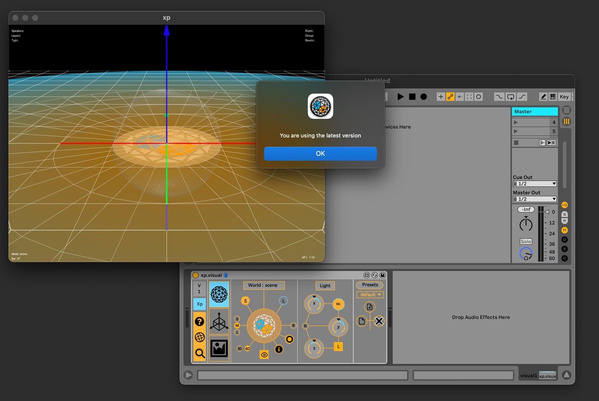Open help with the question mark icon

tap(200, 322)
